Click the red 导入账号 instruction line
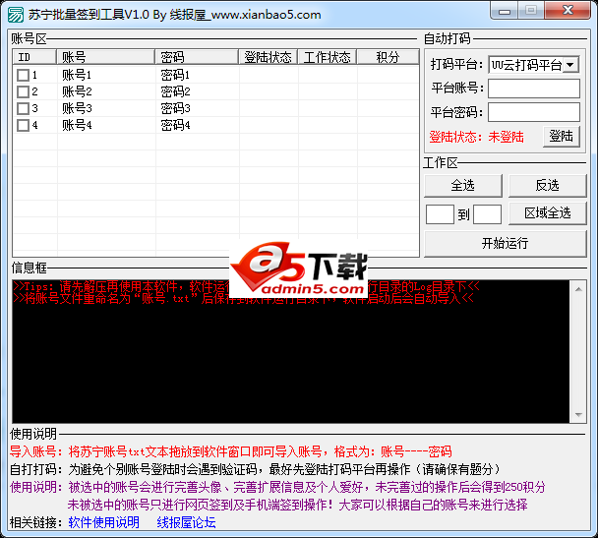598x538 pixels. tap(231, 451)
